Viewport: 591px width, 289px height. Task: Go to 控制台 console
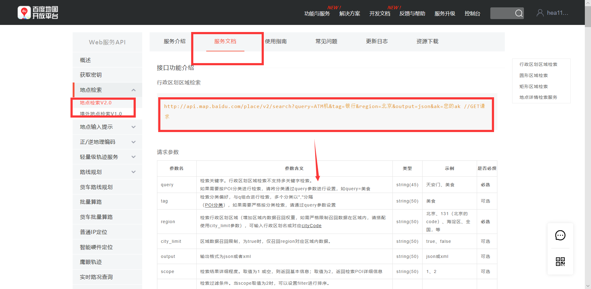coord(472,14)
